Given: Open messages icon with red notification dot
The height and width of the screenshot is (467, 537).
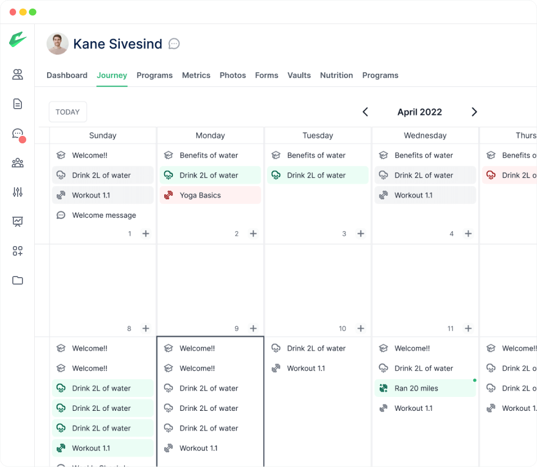Looking at the screenshot, I should tap(18, 134).
